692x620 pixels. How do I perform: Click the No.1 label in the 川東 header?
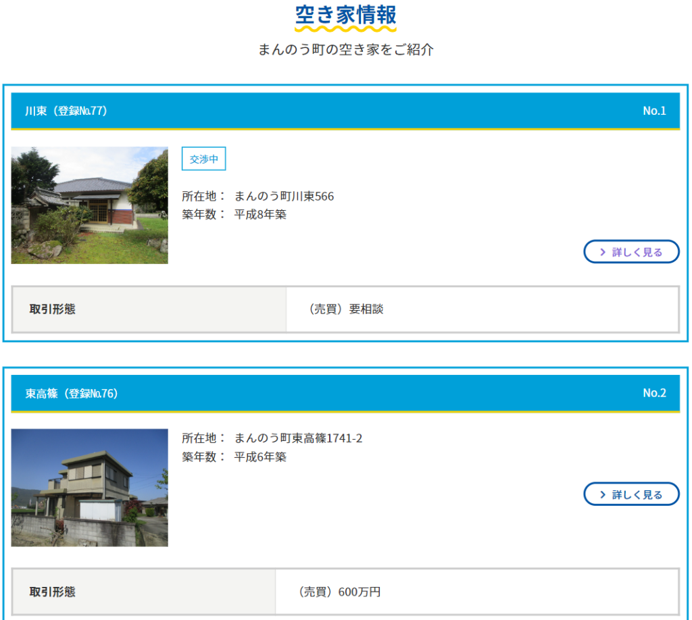pyautogui.click(x=654, y=111)
